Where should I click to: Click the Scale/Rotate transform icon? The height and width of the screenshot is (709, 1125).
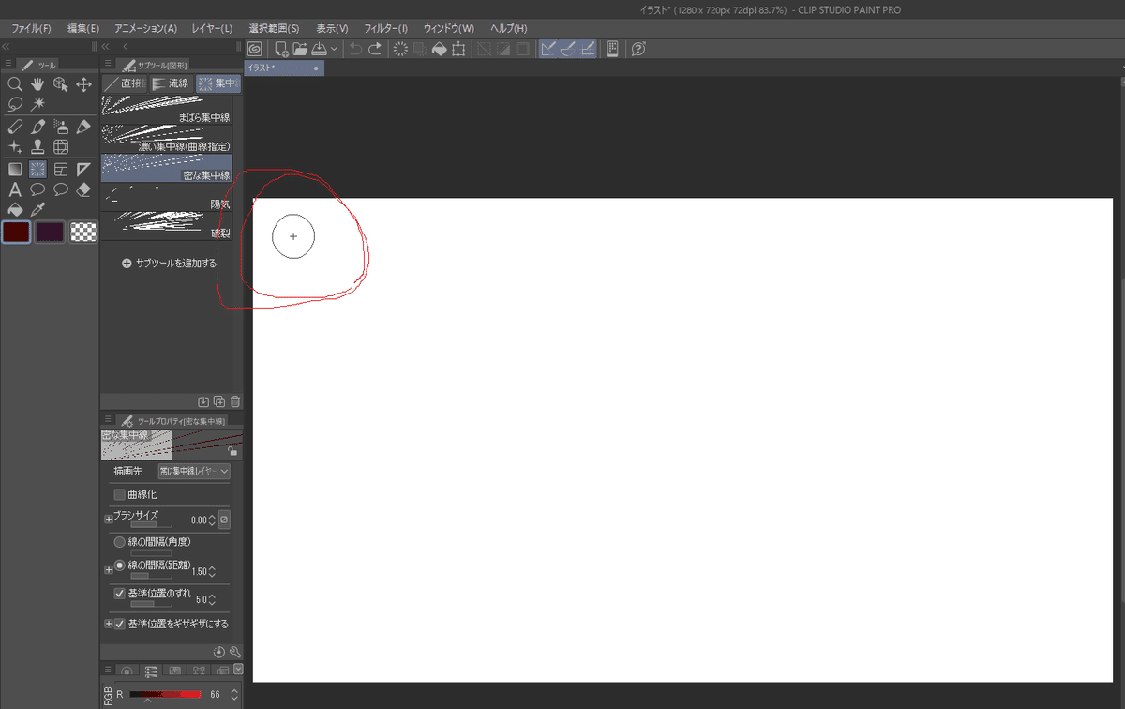pos(458,49)
